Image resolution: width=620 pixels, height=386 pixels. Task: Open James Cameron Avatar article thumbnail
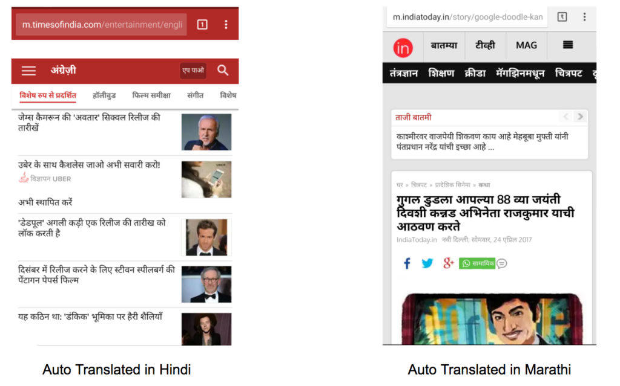click(206, 132)
